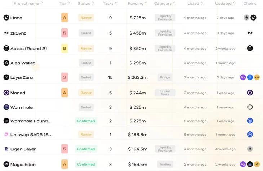The height and width of the screenshot is (171, 263).
Task: Open the Wormhole project name link
Action: pyautogui.click(x=22, y=107)
